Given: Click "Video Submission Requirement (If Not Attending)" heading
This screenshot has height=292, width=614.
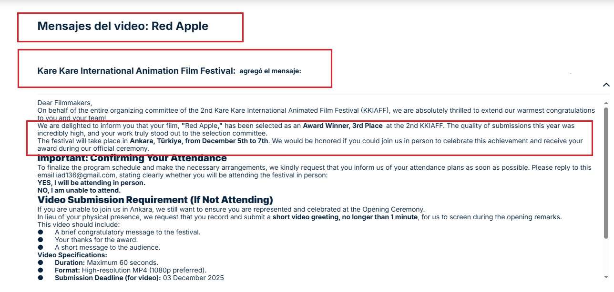Looking at the screenshot, I should (x=155, y=200).
